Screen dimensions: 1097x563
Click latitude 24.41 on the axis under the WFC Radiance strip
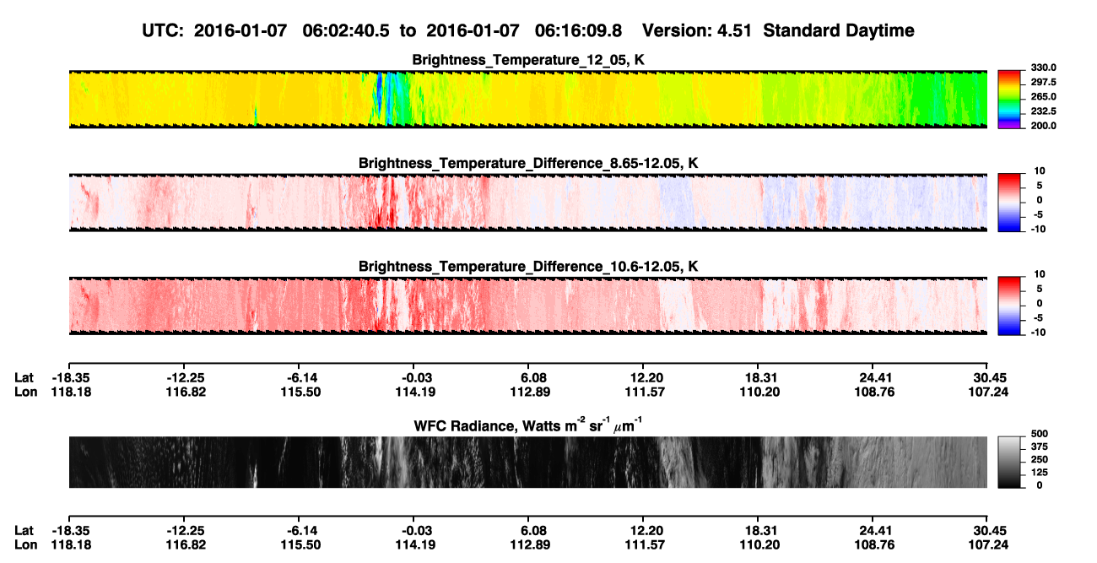(874, 531)
